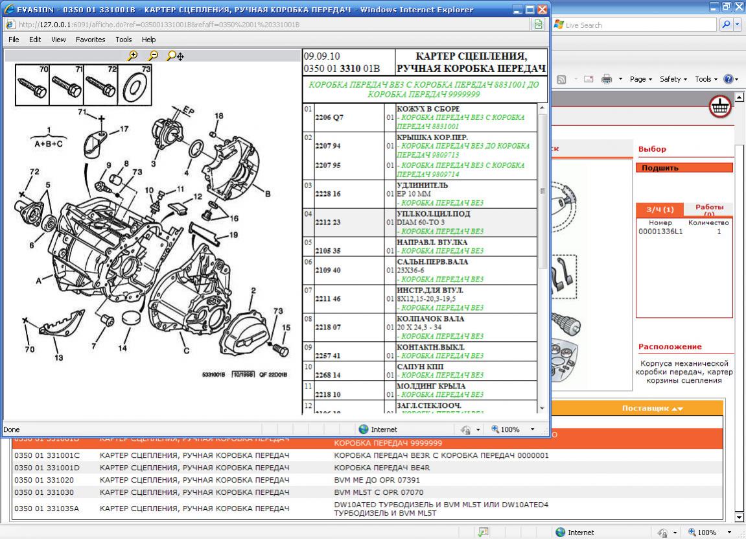This screenshot has height=539, width=746.
Task: Switch to the З/Ч (1) tab
Action: tap(660, 209)
